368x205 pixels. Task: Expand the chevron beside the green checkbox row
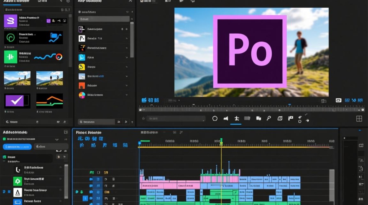point(57,139)
